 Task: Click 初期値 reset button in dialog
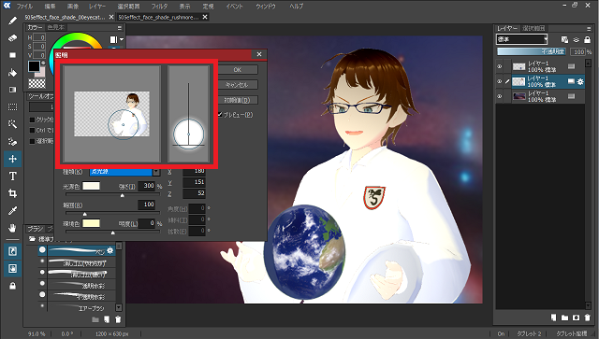pyautogui.click(x=237, y=100)
